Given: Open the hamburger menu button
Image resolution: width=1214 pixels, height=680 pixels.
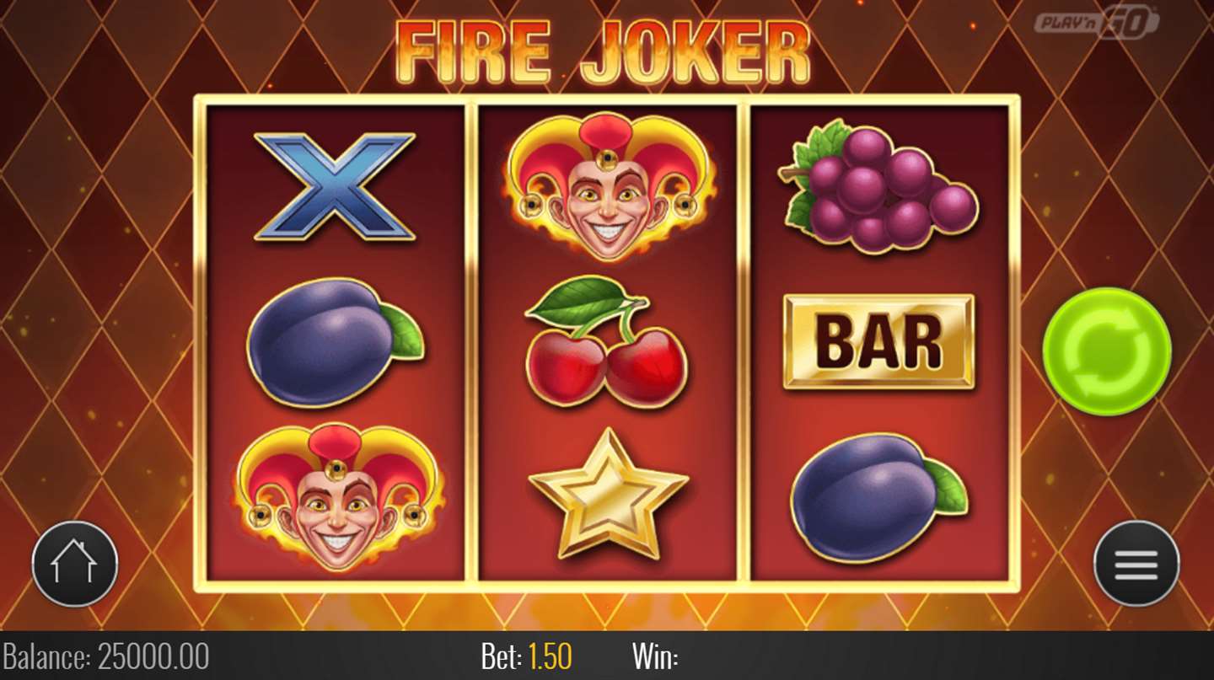Looking at the screenshot, I should [1136, 563].
